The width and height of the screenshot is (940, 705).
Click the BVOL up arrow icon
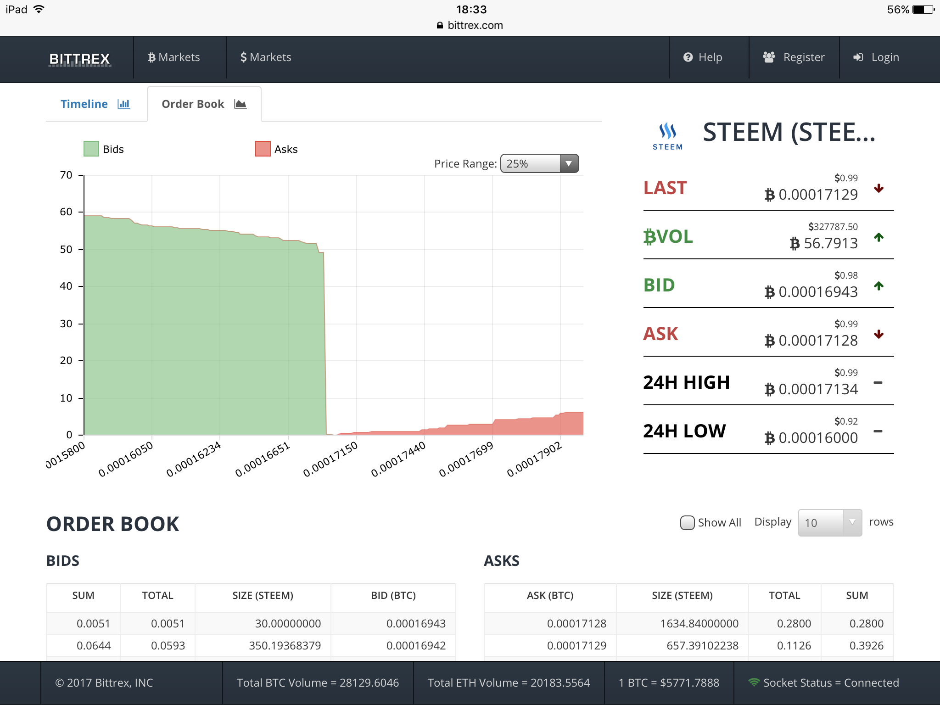(x=879, y=237)
